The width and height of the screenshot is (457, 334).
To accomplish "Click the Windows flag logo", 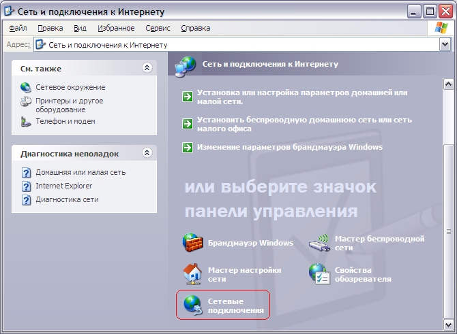I will [x=441, y=28].
